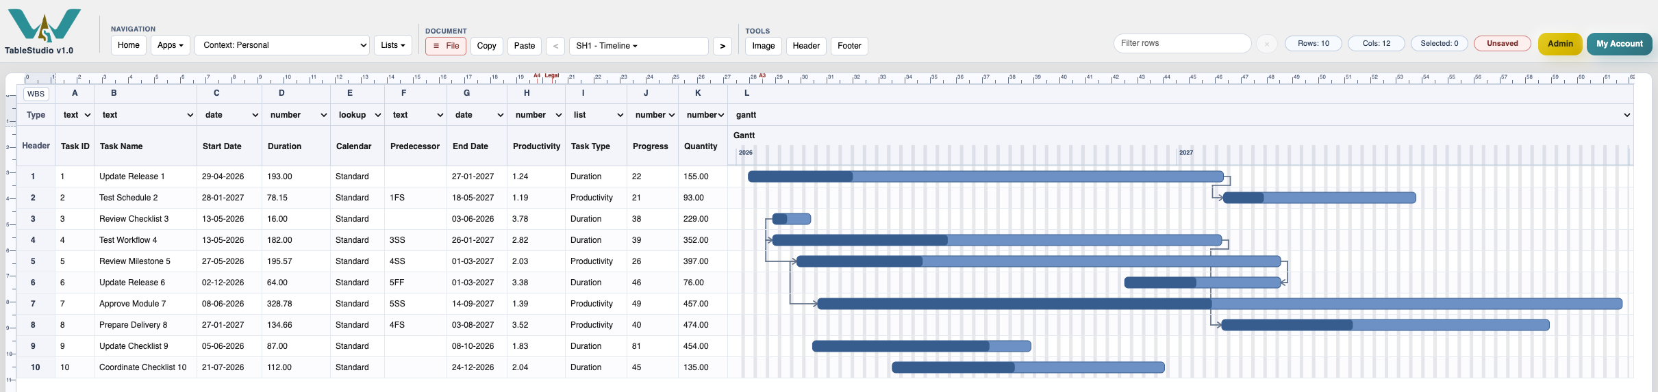The width and height of the screenshot is (1658, 392).
Task: Click the 1FS predecessor cell
Action: [x=416, y=198]
